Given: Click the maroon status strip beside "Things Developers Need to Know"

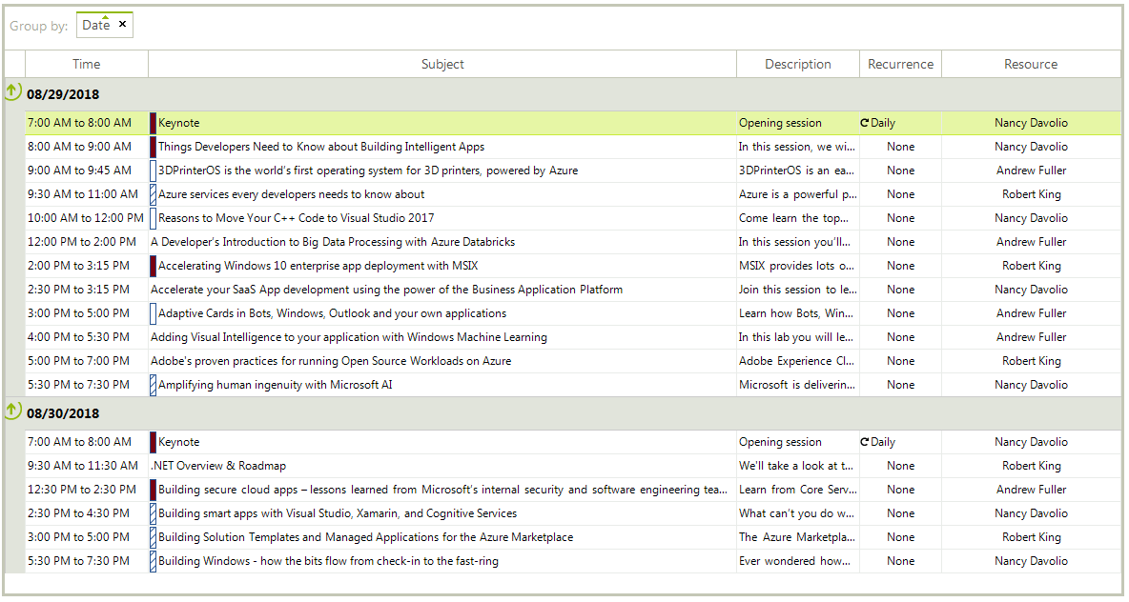Looking at the screenshot, I should point(153,146).
